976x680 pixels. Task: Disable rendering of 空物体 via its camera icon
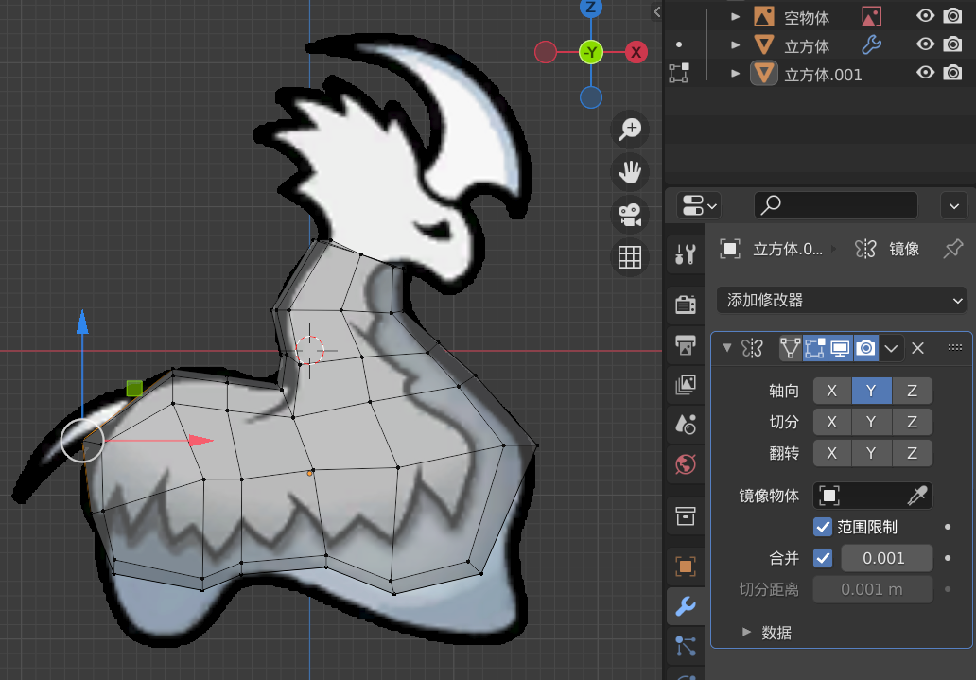[953, 15]
